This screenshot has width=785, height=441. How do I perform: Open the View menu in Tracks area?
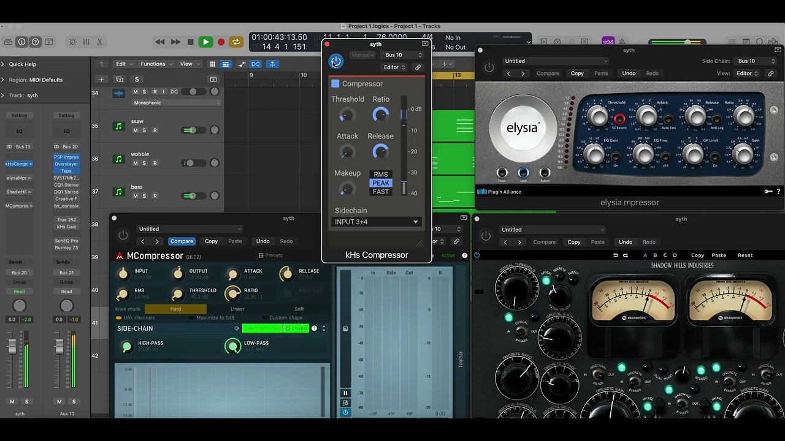(189, 64)
